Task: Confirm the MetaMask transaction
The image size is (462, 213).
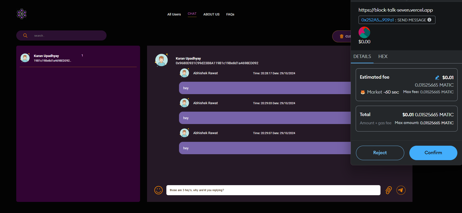Action: click(x=433, y=153)
